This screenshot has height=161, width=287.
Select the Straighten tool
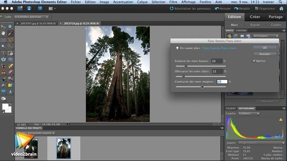coord(10,59)
